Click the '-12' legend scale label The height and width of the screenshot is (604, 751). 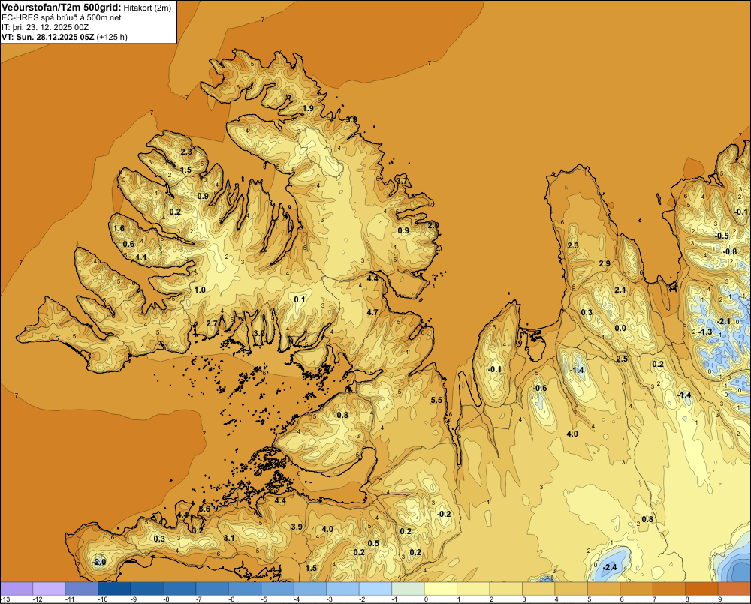[38, 599]
